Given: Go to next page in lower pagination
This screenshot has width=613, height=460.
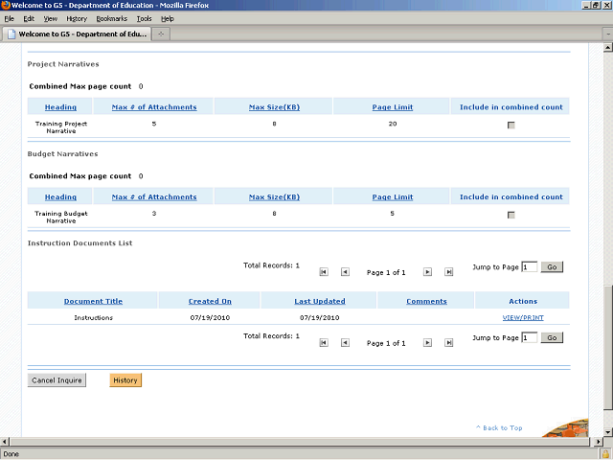Looking at the screenshot, I should pos(428,343).
